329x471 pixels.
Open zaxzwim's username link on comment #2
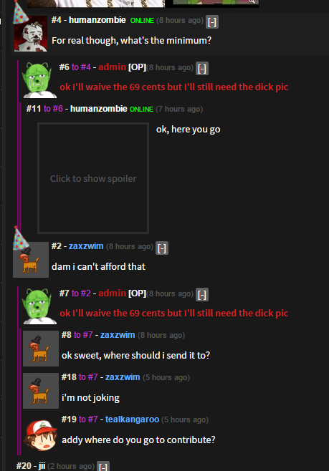click(x=86, y=246)
